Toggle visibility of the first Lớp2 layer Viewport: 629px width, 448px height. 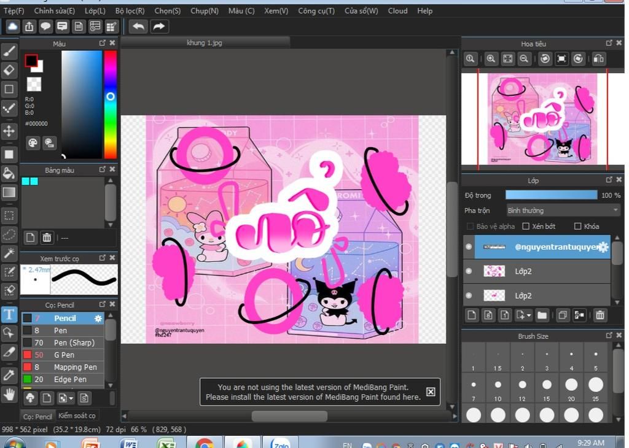pos(469,271)
